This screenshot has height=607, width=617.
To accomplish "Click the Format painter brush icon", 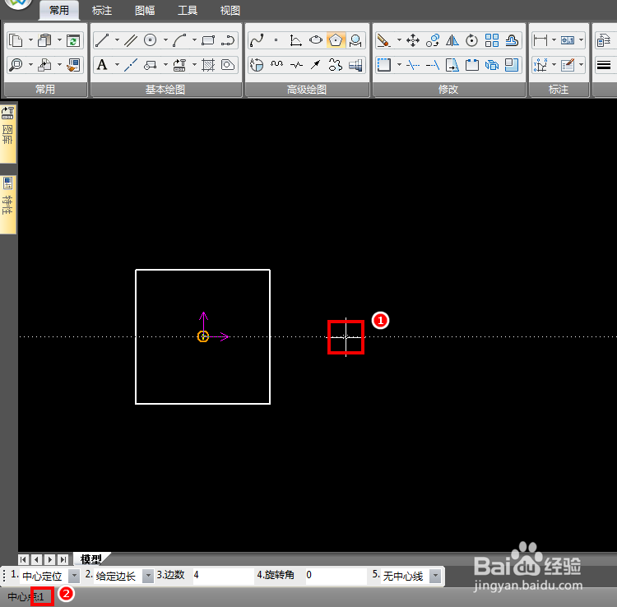I will tap(73, 65).
